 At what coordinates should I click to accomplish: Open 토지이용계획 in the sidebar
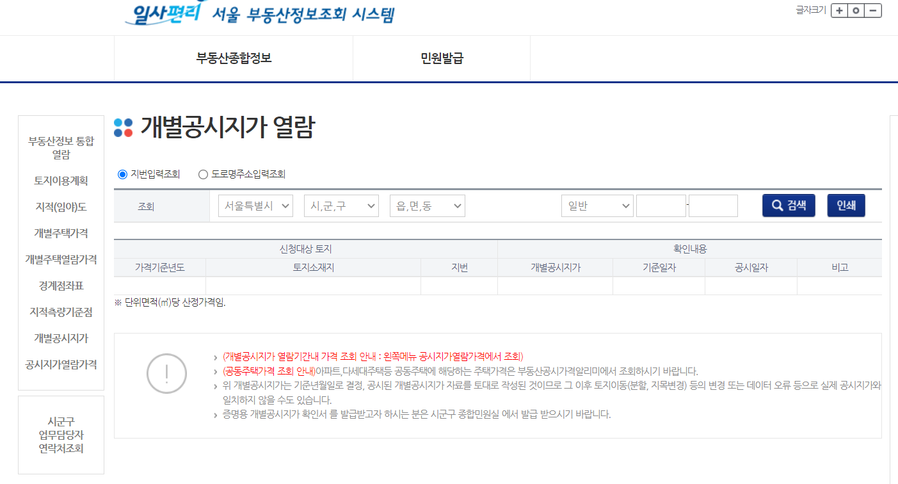click(60, 181)
